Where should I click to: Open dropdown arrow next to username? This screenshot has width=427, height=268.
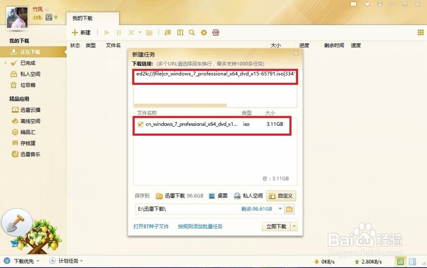click(47, 10)
